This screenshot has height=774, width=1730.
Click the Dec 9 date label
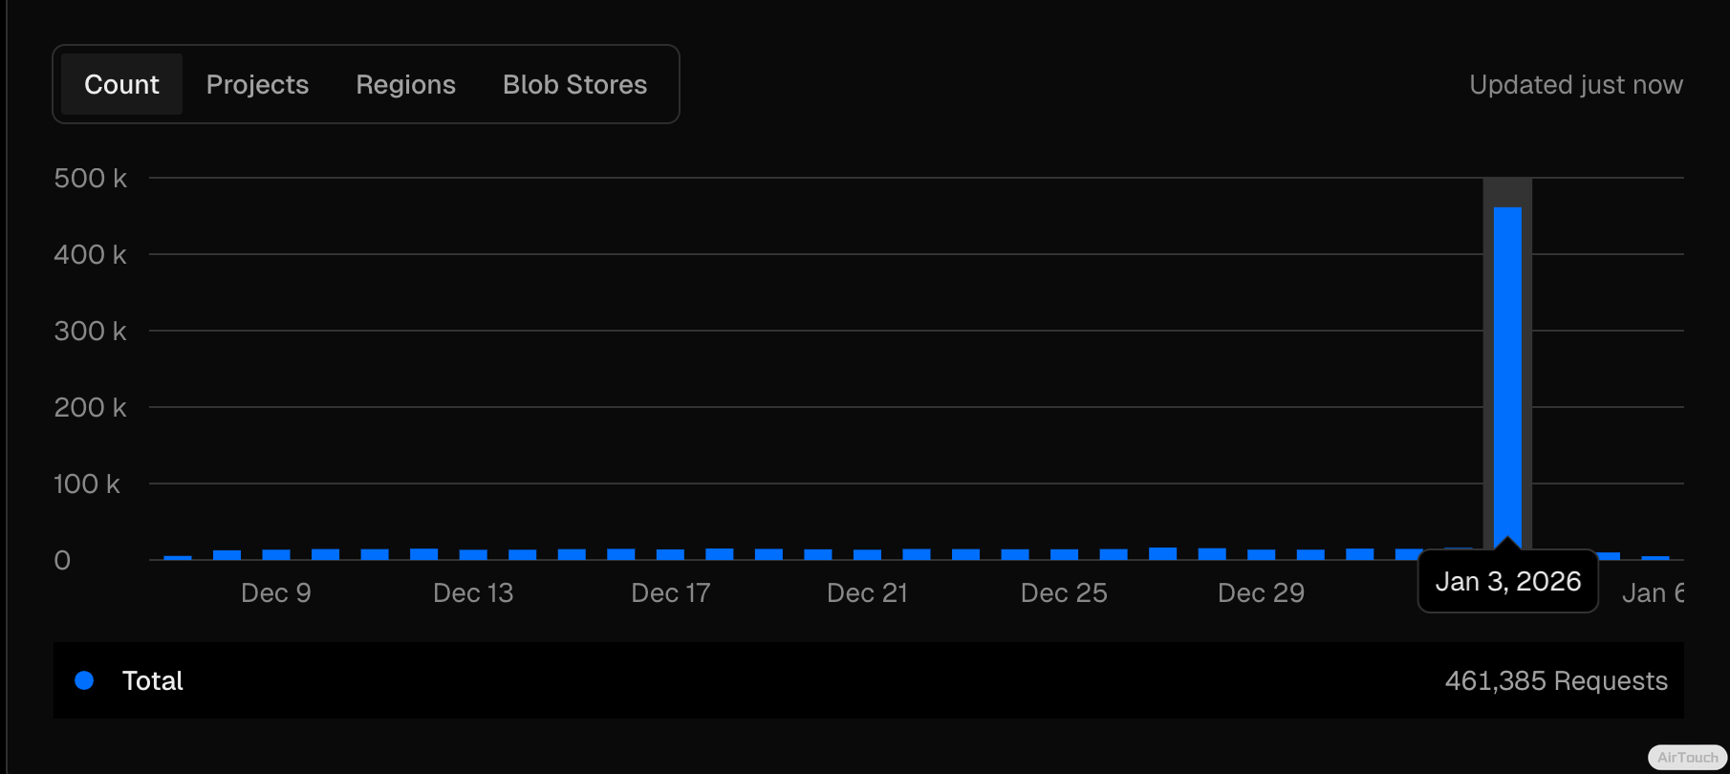[276, 592]
